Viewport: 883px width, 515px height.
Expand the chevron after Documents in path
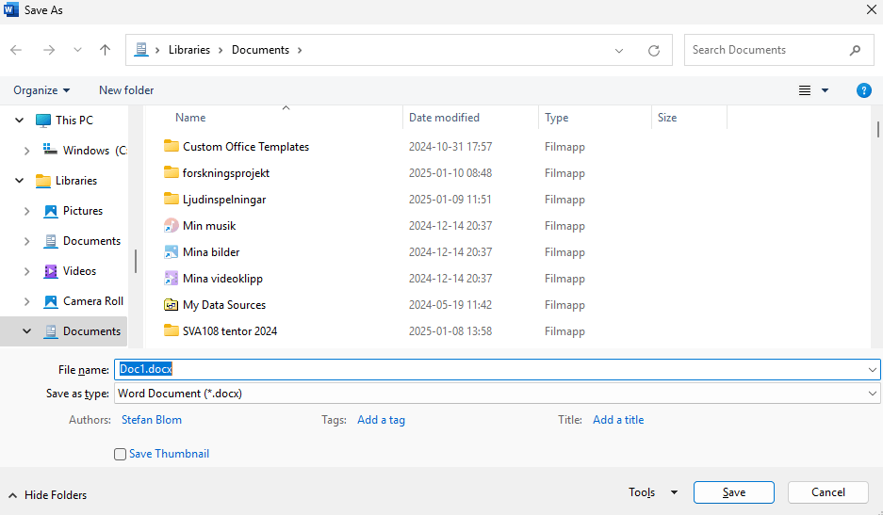[x=300, y=50]
